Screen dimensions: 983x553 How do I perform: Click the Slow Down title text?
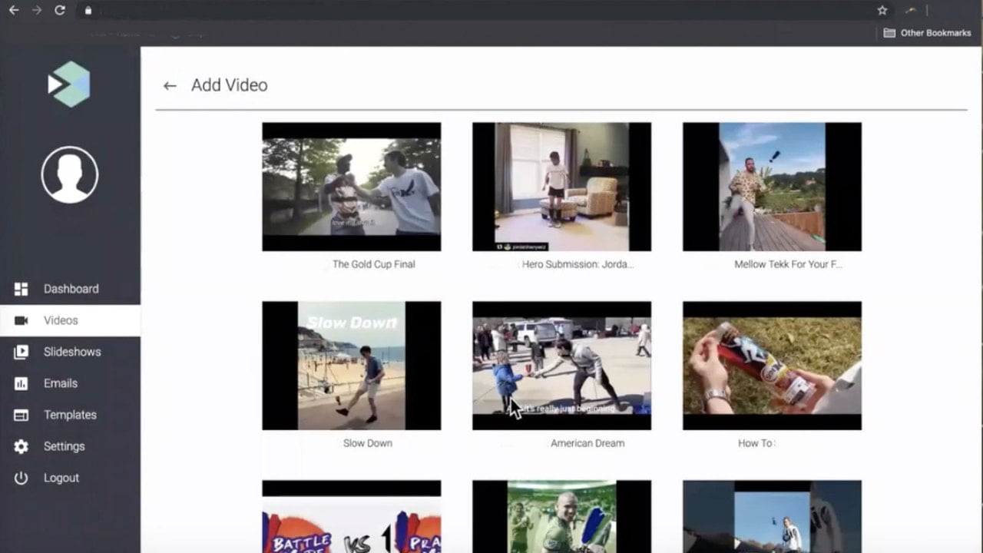(367, 443)
